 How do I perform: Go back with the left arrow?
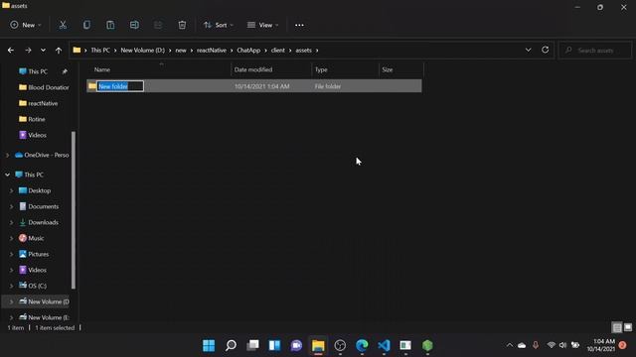point(11,51)
